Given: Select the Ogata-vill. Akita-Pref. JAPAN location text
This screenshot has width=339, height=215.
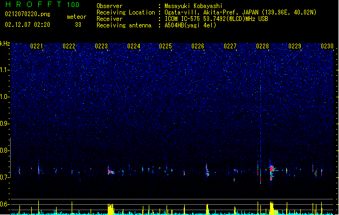Looking at the screenshot, I should (x=240, y=12).
